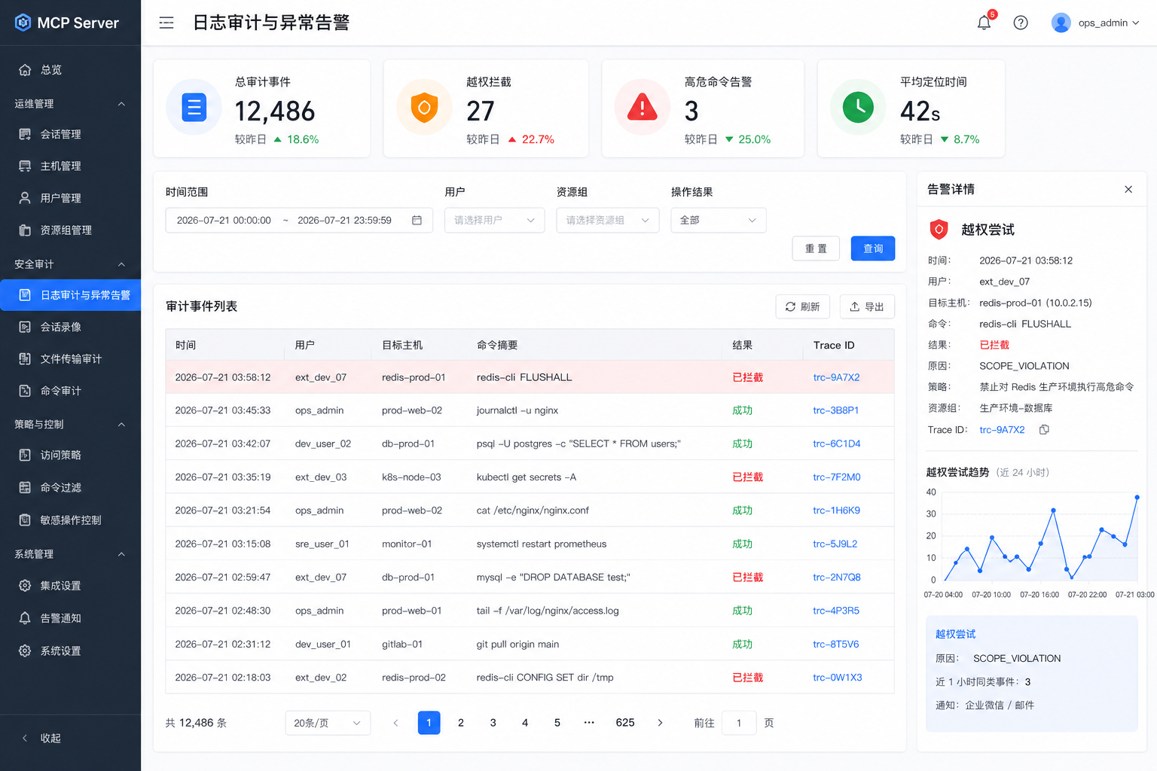The image size is (1157, 771).
Task: Click the 用户管理 person icon
Action: tap(25, 198)
